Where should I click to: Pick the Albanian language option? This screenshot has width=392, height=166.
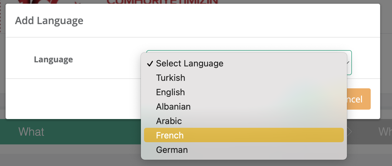[173, 106]
